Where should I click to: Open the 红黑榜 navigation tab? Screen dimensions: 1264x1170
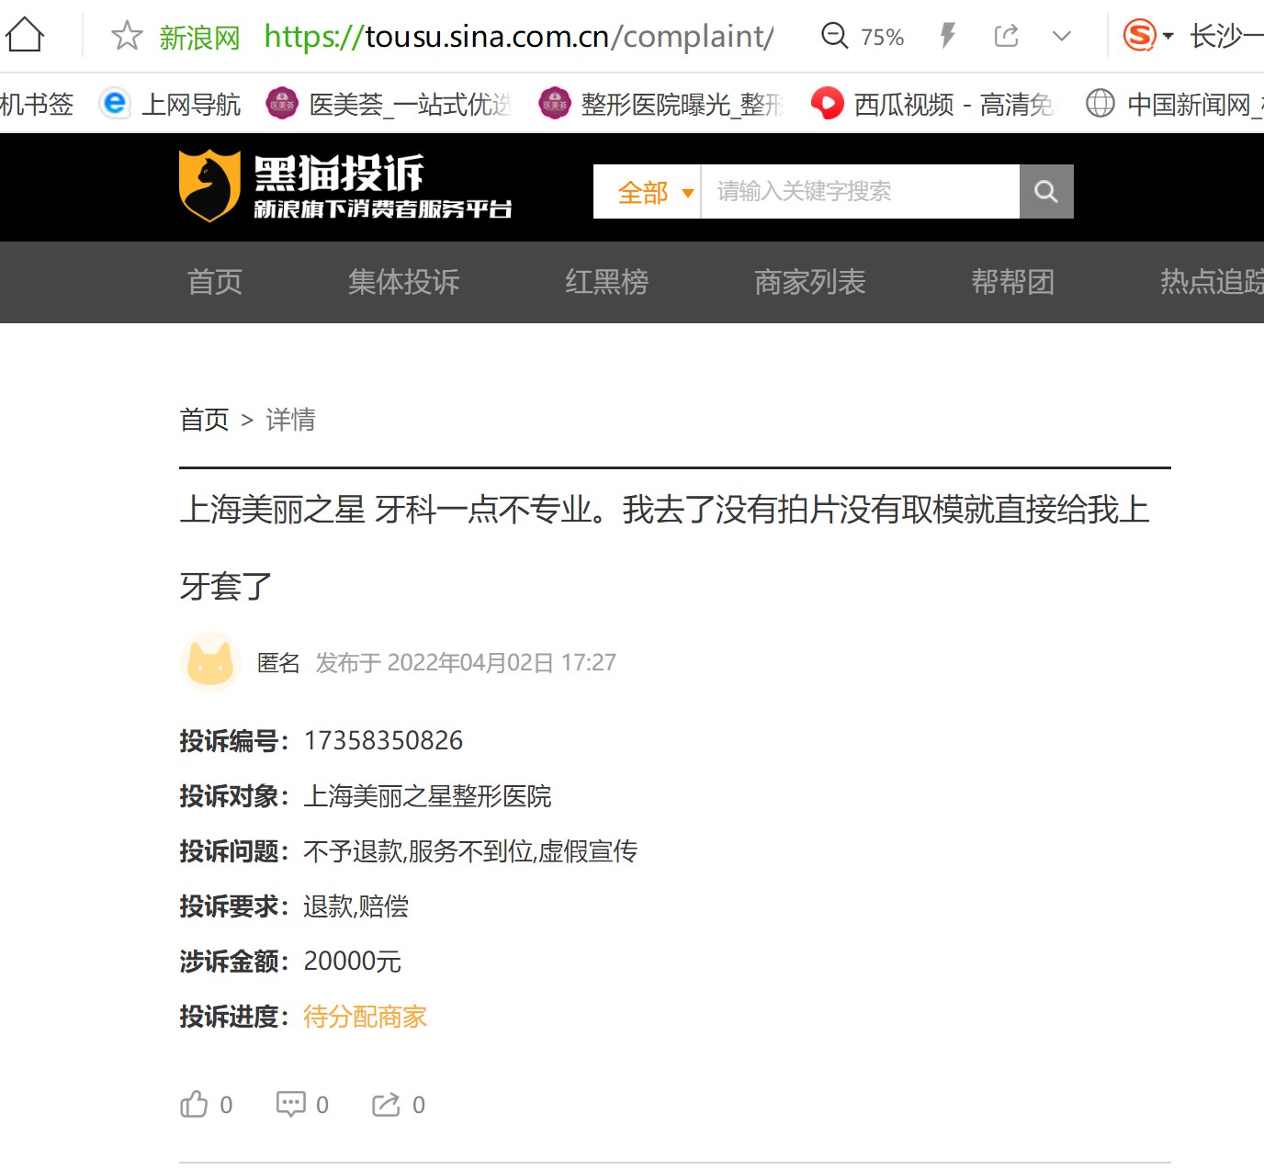(607, 282)
